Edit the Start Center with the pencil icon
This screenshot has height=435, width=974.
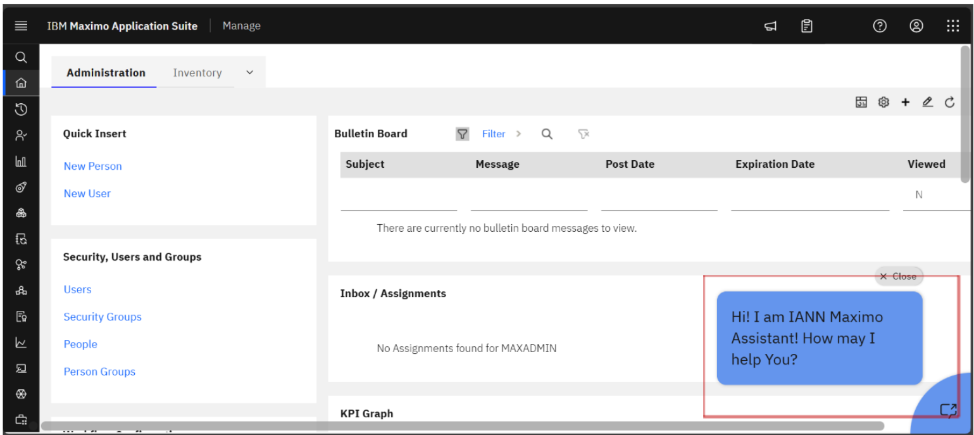coord(927,102)
